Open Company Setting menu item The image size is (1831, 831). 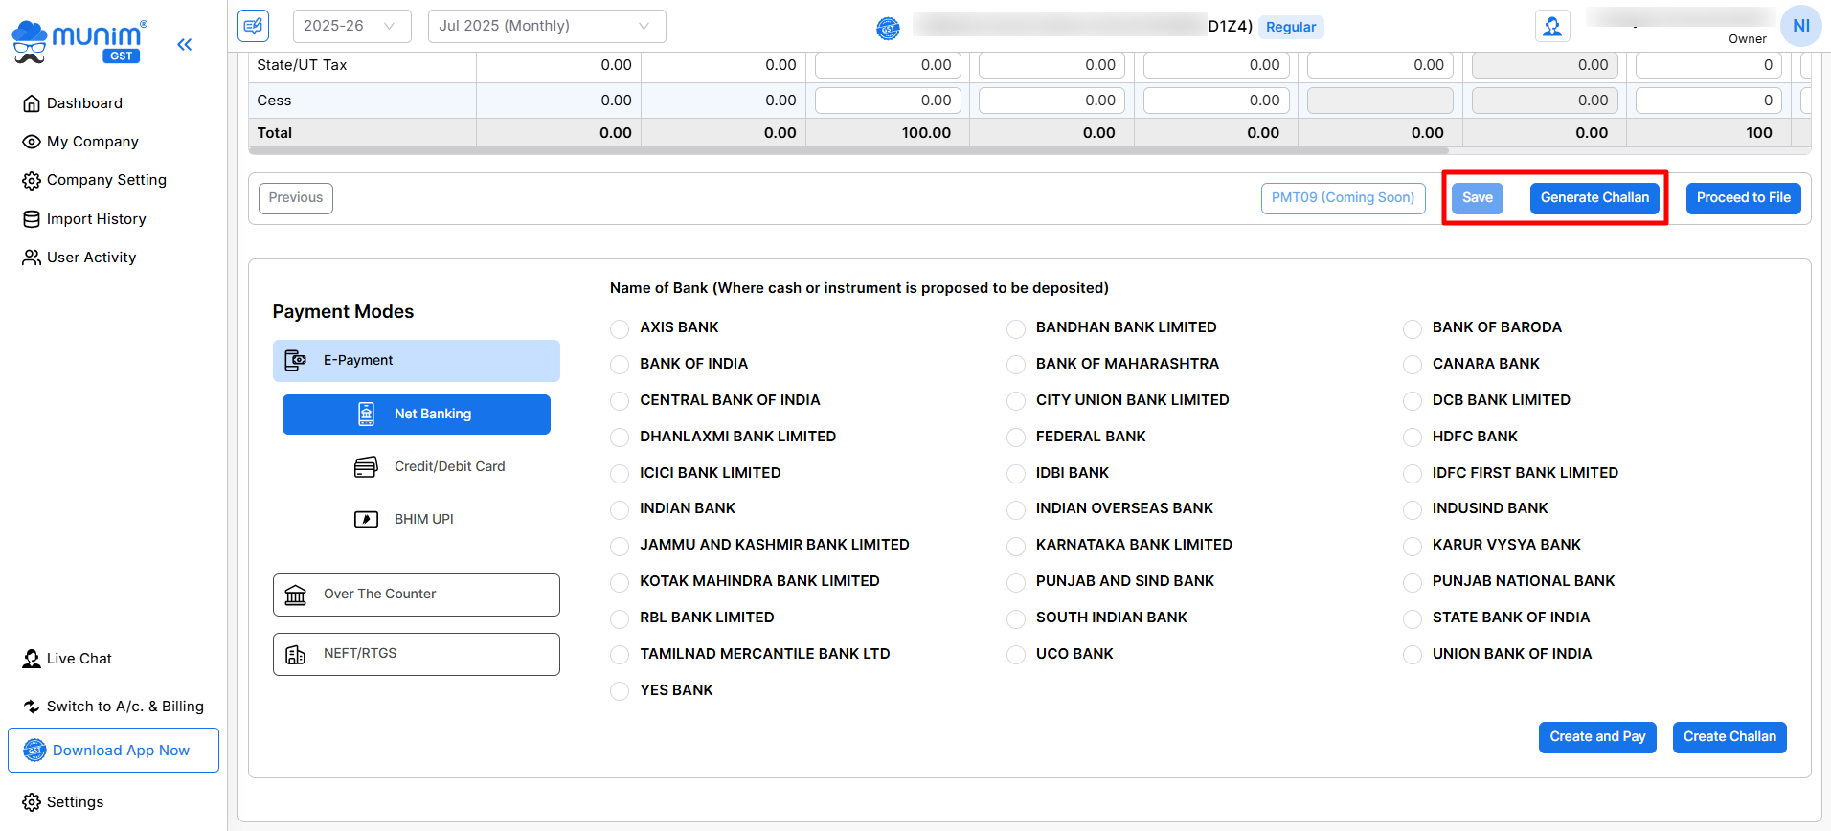(x=106, y=180)
